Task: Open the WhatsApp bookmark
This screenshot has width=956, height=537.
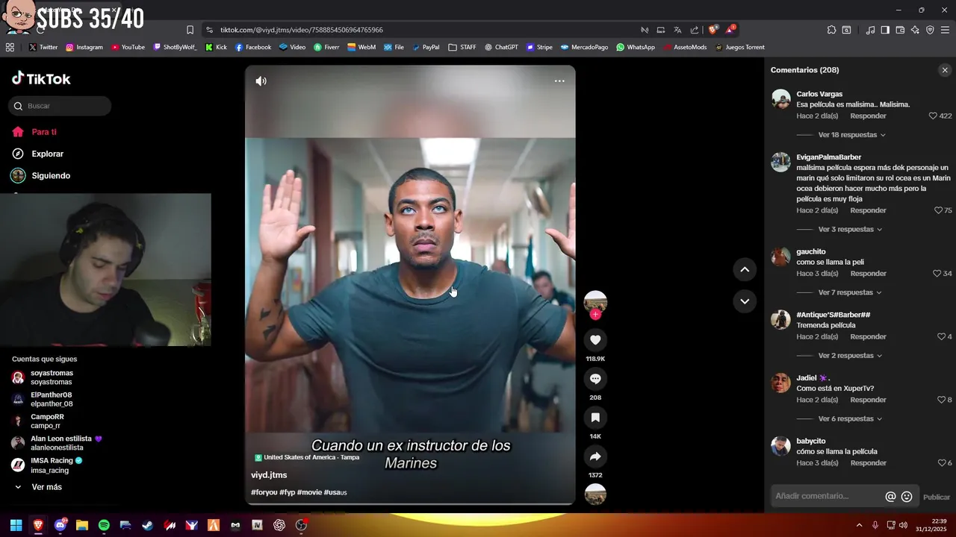Action: point(635,47)
